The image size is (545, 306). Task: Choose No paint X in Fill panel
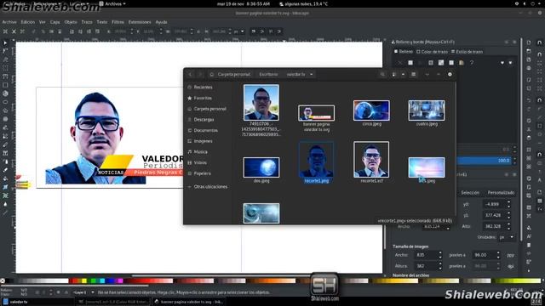pos(400,63)
